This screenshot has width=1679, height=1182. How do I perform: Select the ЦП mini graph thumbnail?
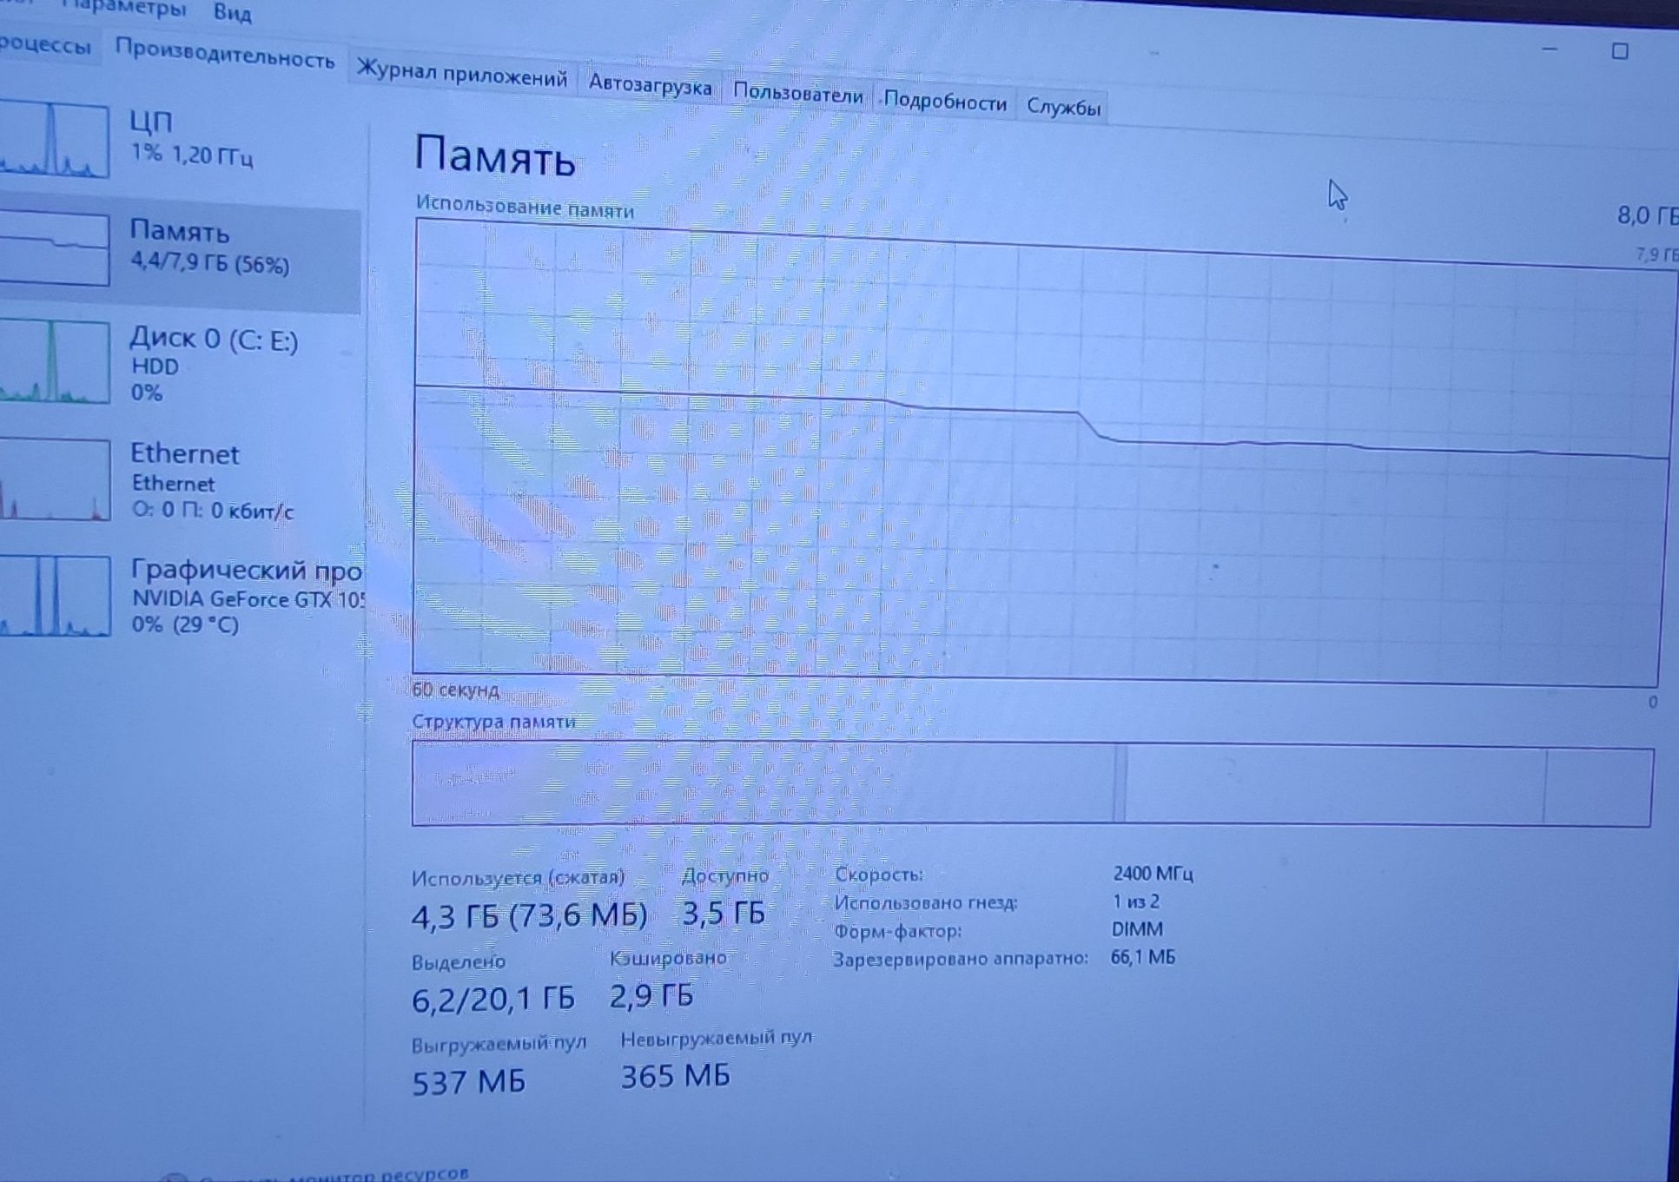pos(52,139)
